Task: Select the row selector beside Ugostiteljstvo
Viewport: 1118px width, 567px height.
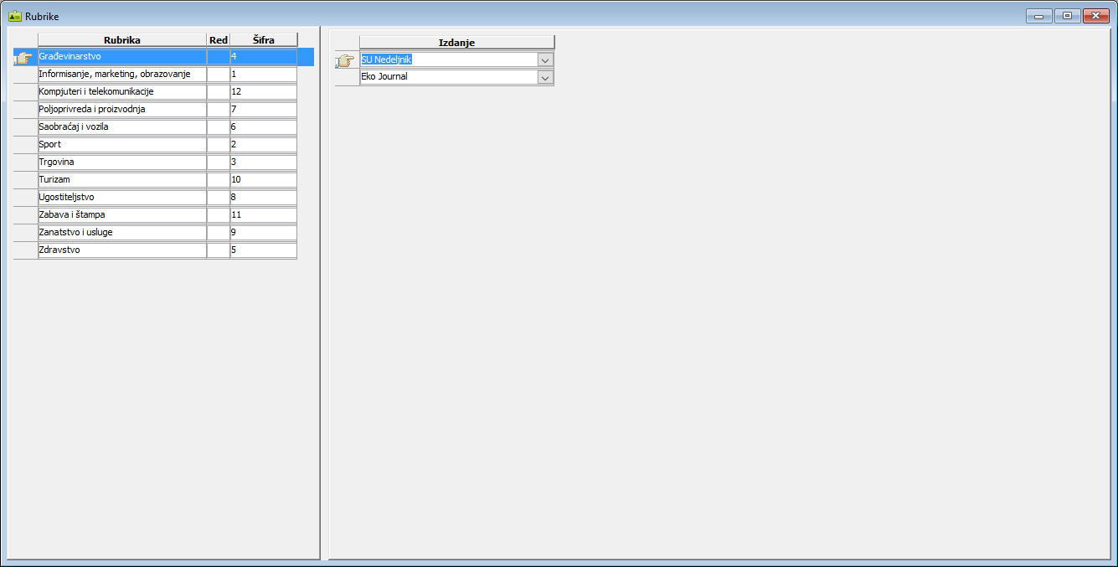Action: [x=25, y=198]
